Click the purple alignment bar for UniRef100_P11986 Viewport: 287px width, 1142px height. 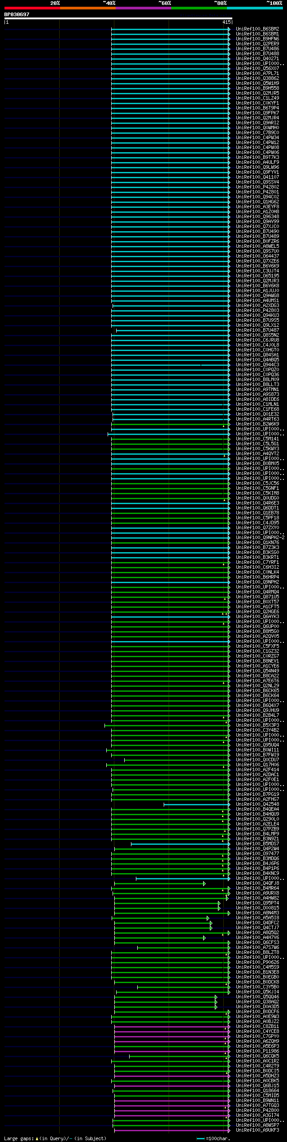(172, 1051)
